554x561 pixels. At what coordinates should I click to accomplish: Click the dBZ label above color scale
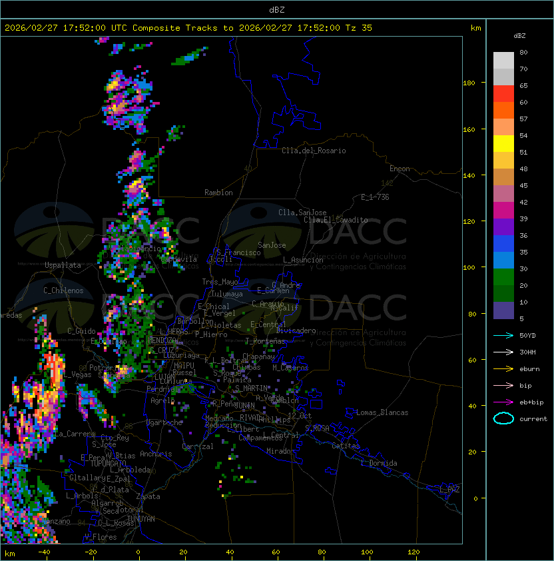click(x=519, y=36)
